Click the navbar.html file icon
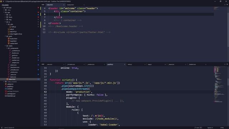229x129 pixels. pyautogui.click(x=9, y=43)
